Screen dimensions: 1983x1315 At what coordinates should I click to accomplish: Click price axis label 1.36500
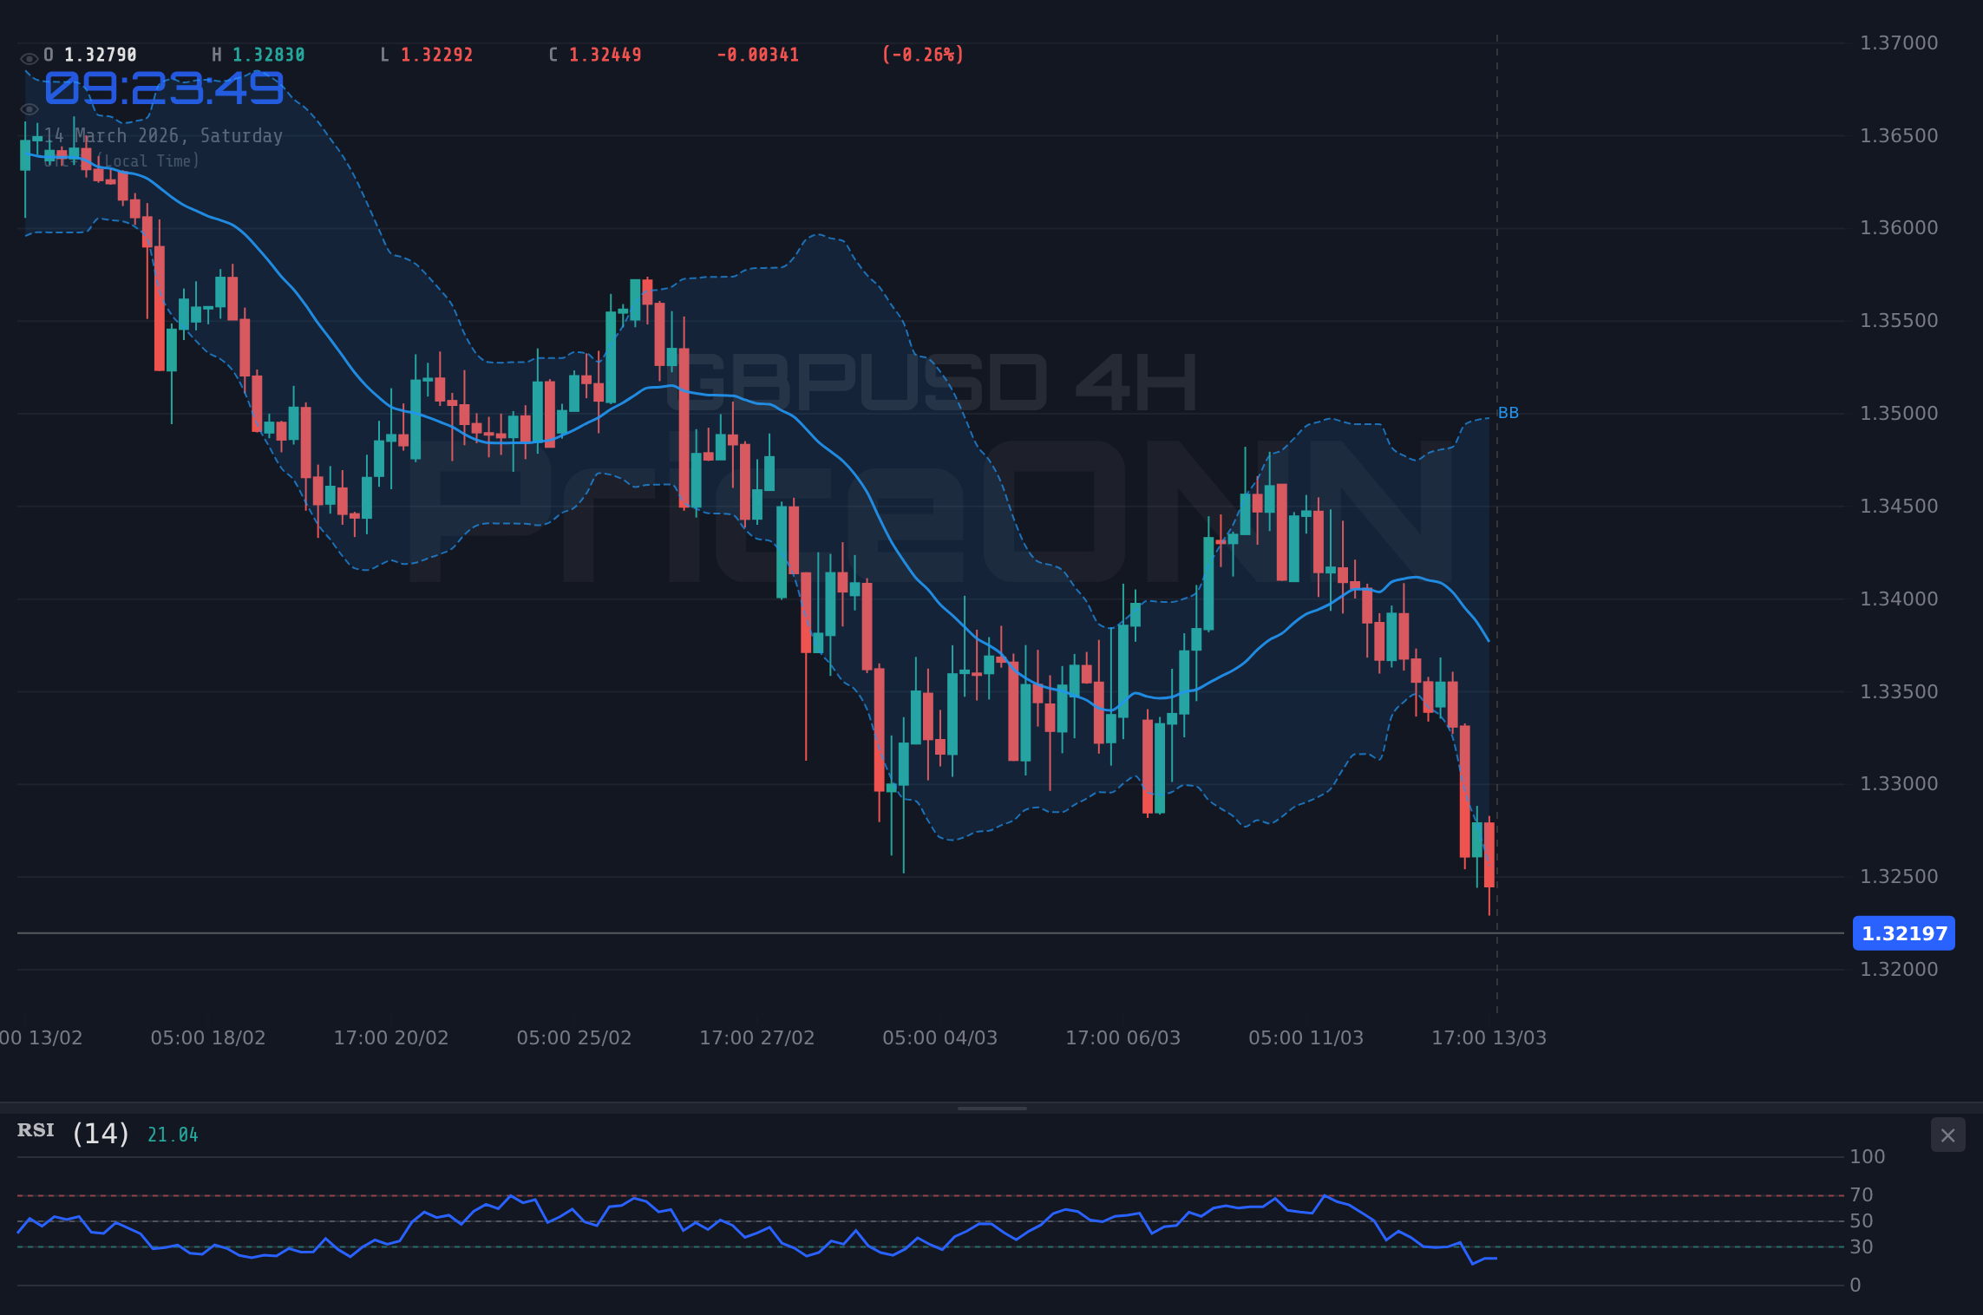(1899, 136)
